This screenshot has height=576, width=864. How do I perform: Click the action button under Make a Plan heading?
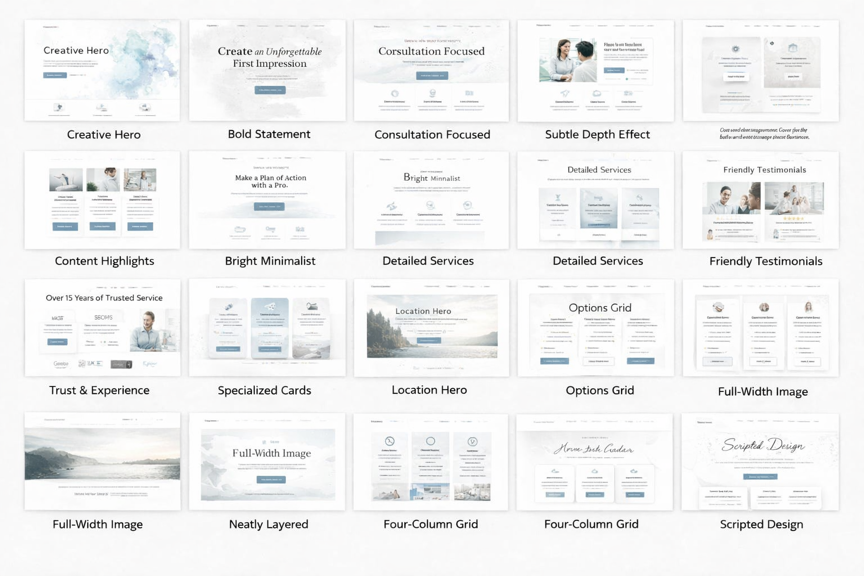click(271, 206)
